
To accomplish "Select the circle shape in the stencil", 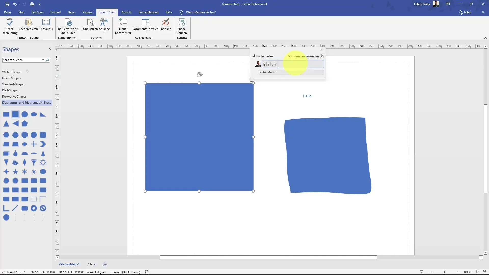I will tap(24, 114).
